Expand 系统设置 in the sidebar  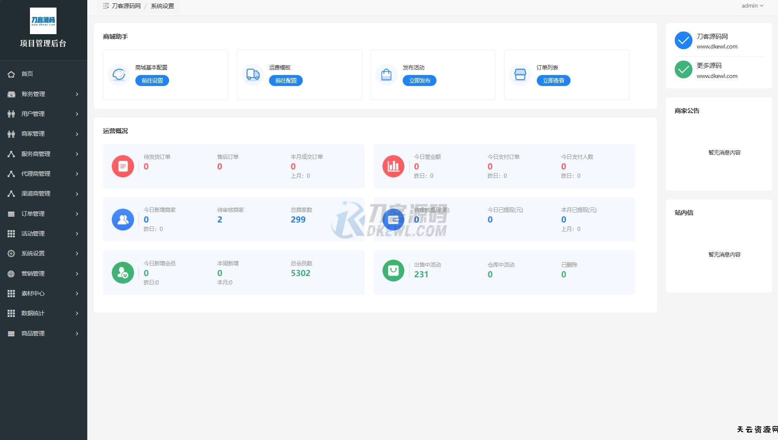coord(43,253)
